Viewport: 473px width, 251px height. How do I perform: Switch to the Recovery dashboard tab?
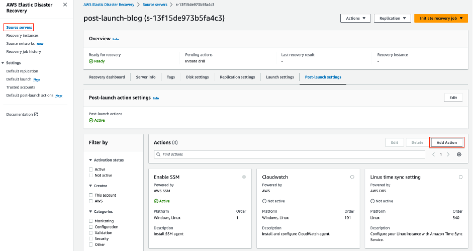107,77
